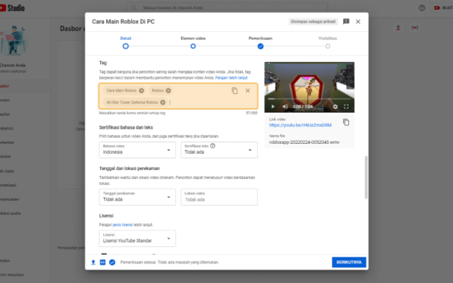Click the '57/500' tag character counter
Viewport: 453px width, 283px height.
tap(251, 113)
